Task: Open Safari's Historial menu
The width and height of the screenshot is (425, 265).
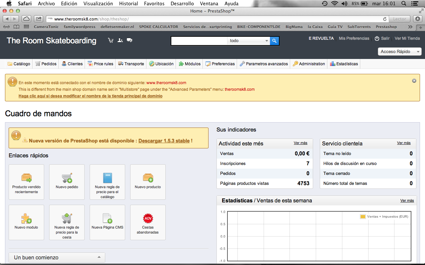Action: click(128, 4)
